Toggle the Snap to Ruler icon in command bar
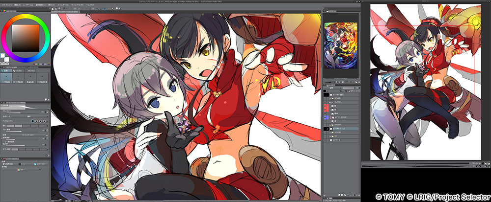This screenshot has width=491, height=202. [x=97, y=8]
